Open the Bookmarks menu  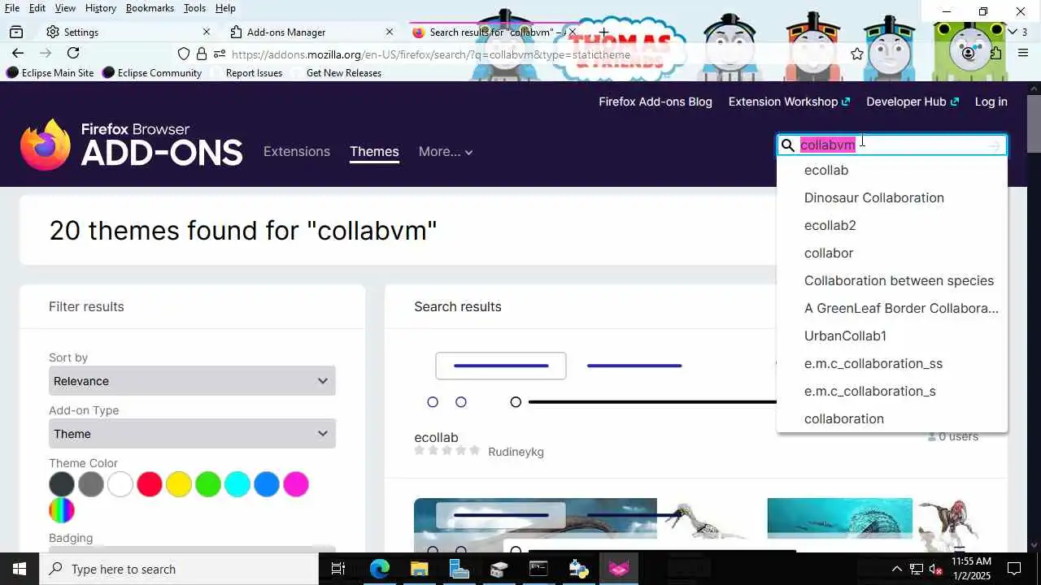coord(150,8)
